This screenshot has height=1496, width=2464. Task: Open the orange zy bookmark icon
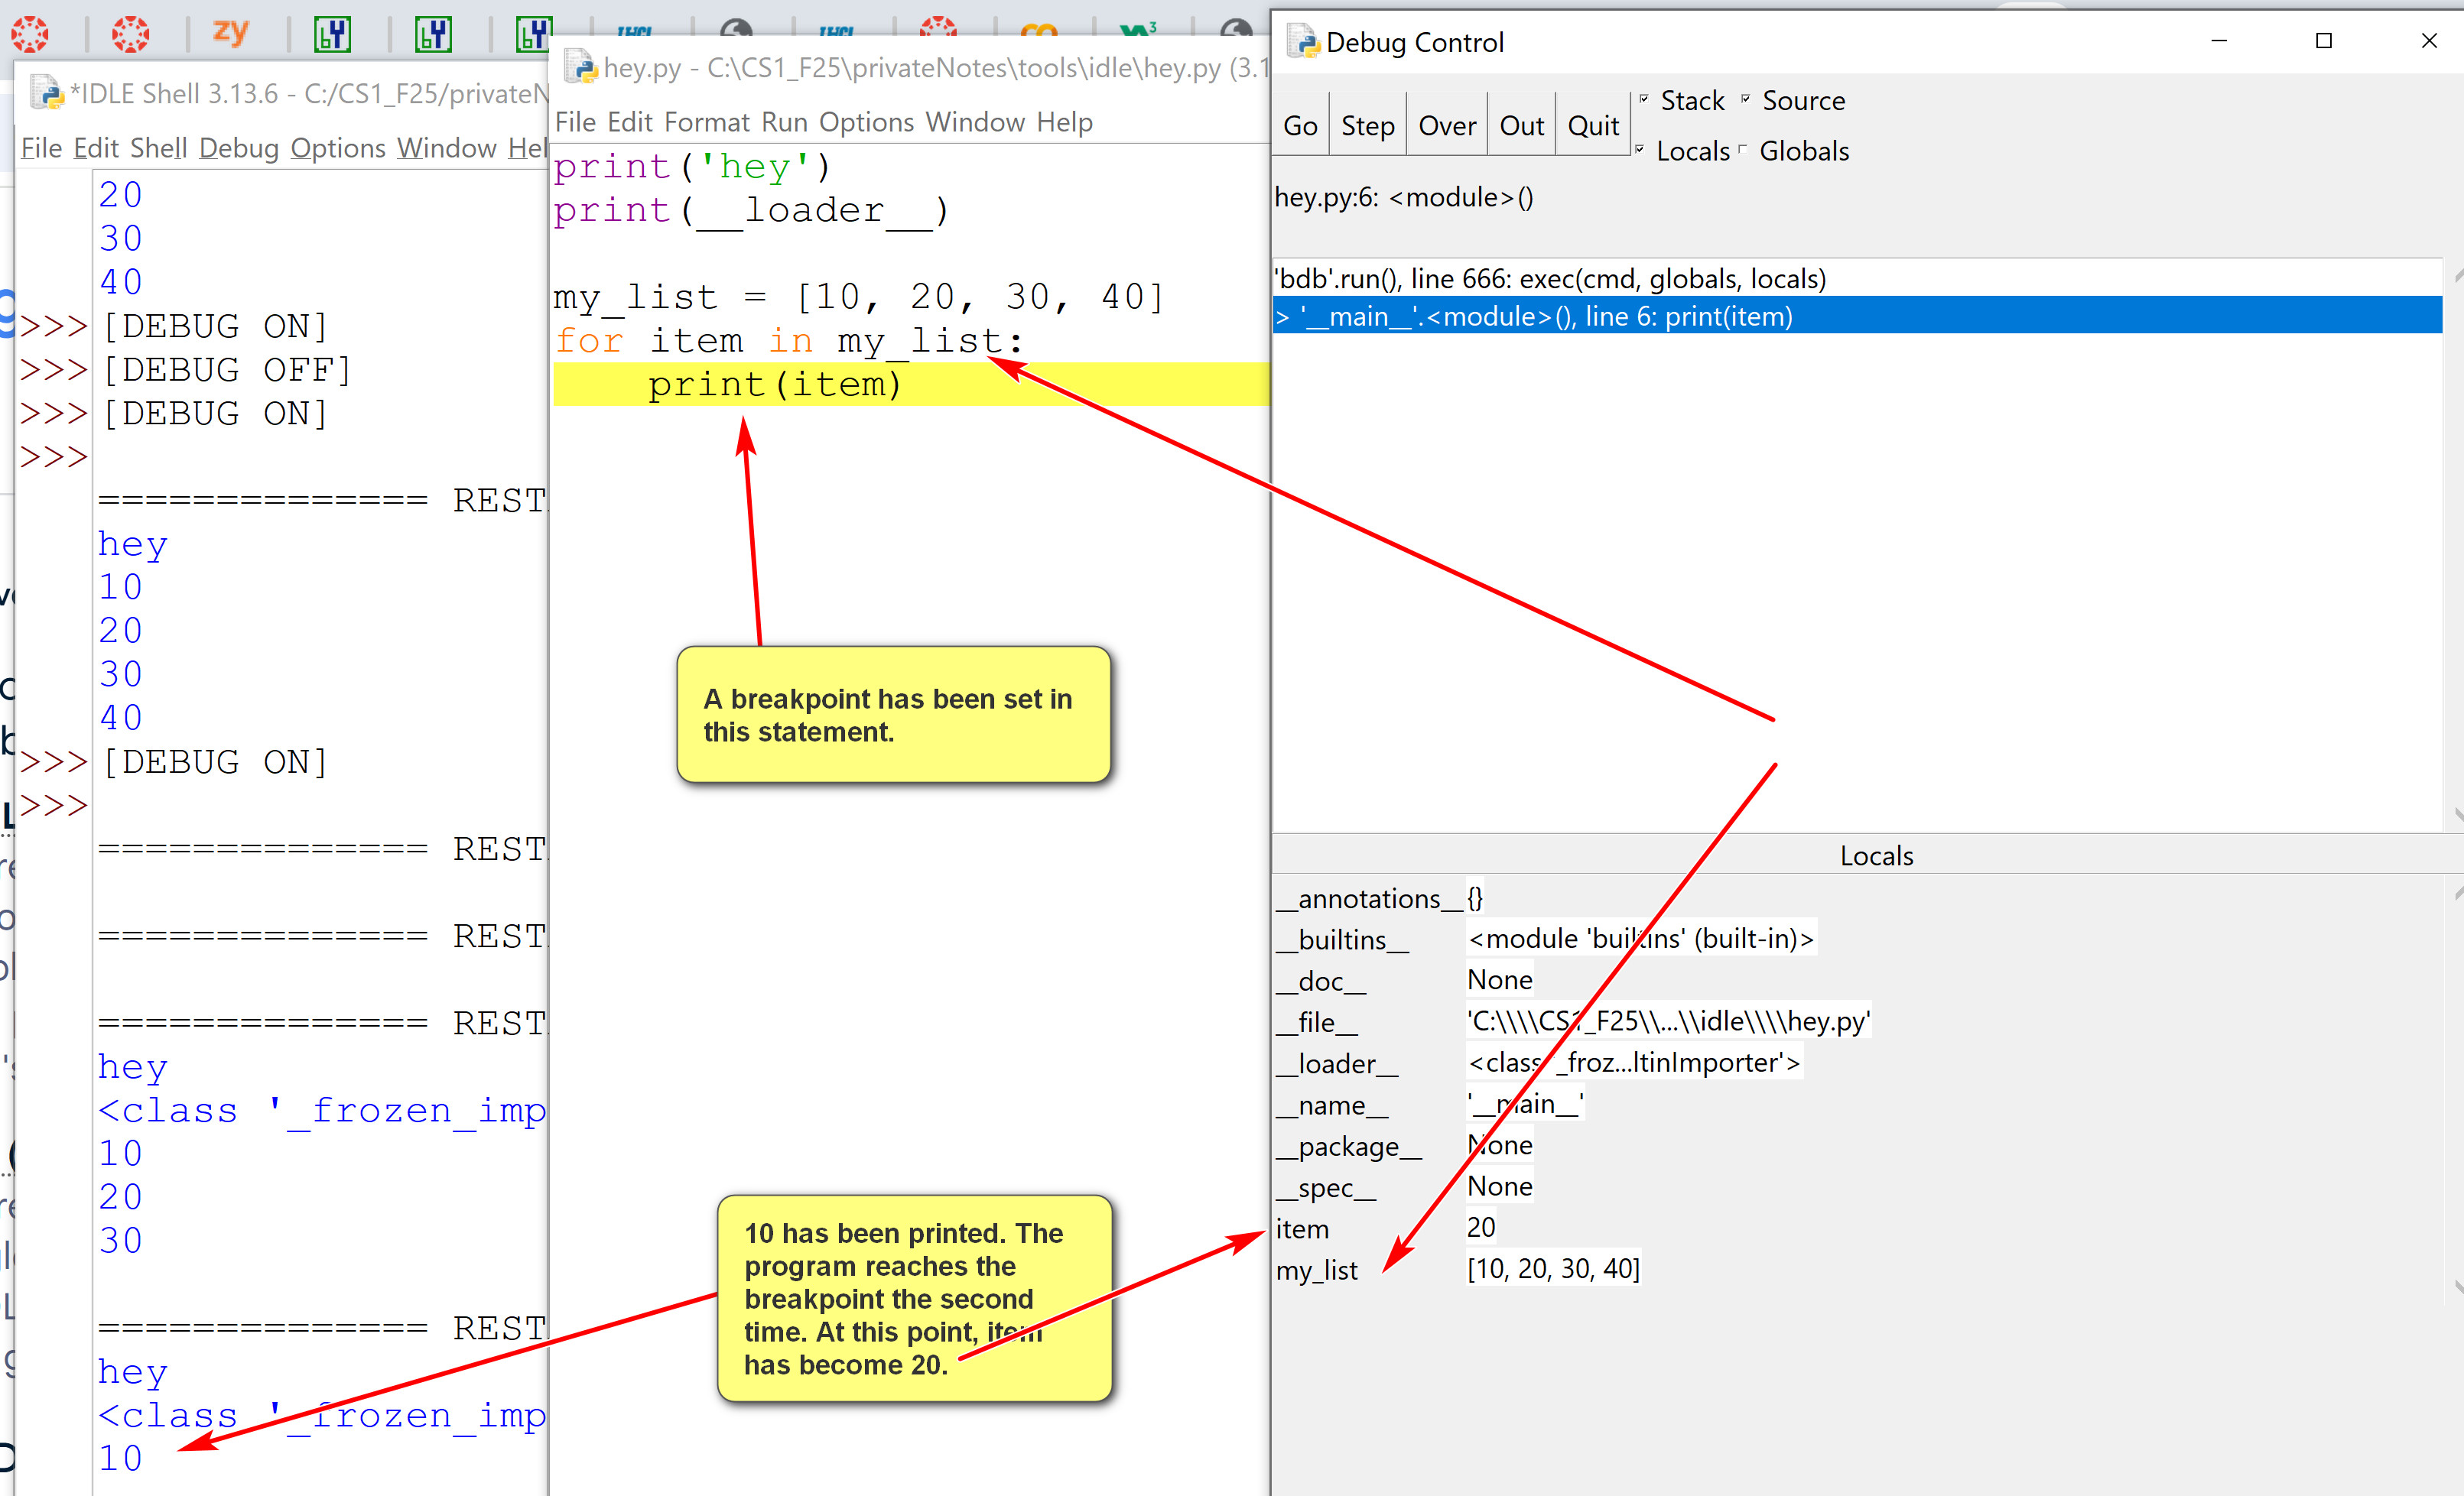click(x=230, y=32)
